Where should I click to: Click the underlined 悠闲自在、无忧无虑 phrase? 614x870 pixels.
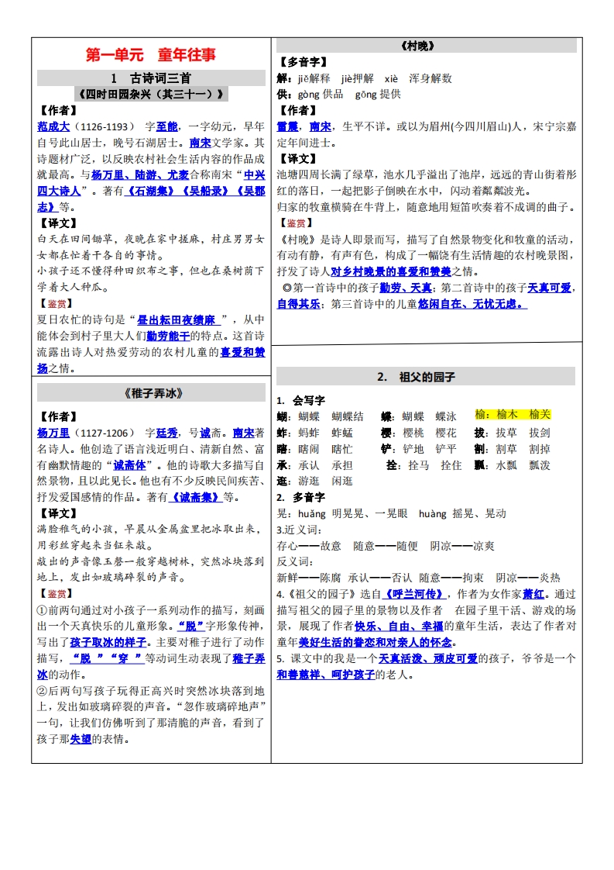(x=472, y=304)
